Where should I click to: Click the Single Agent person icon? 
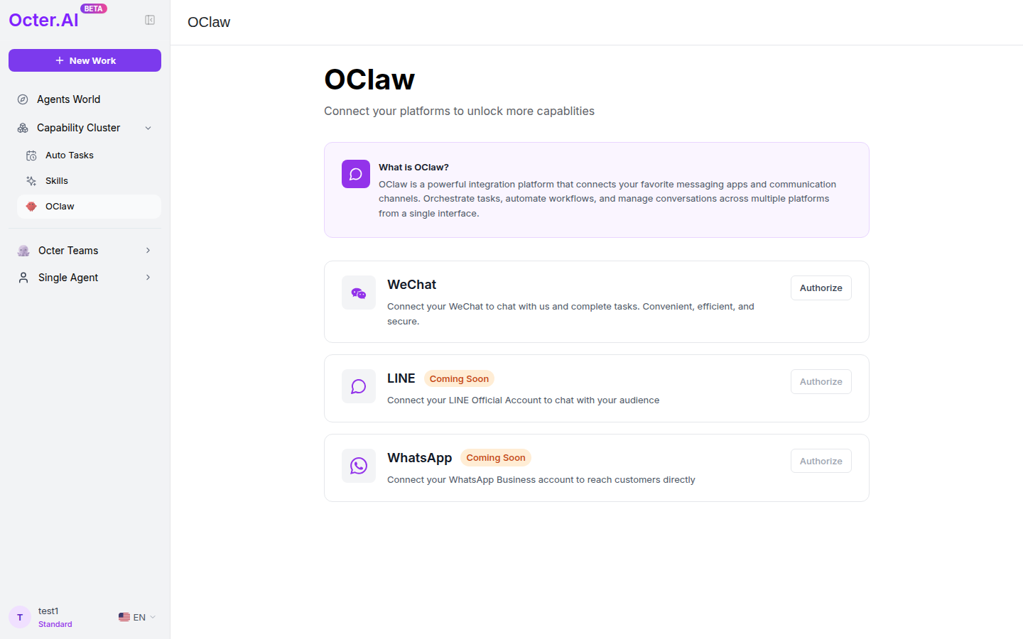point(23,278)
